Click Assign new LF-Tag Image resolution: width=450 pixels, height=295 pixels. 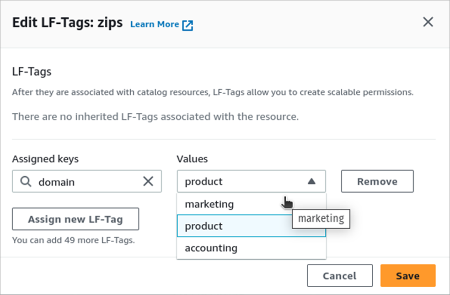tap(75, 219)
